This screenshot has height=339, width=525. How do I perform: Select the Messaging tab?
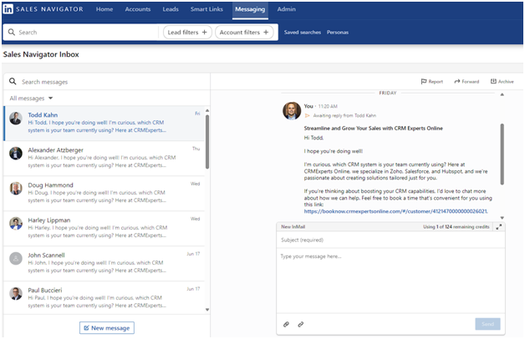click(250, 10)
